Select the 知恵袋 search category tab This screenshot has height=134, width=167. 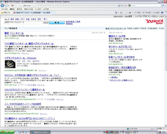[x=33, y=19]
